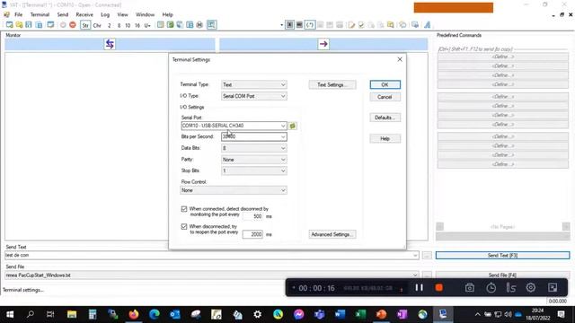Open the Send menu
This screenshot has width=575, height=323.
click(63, 14)
